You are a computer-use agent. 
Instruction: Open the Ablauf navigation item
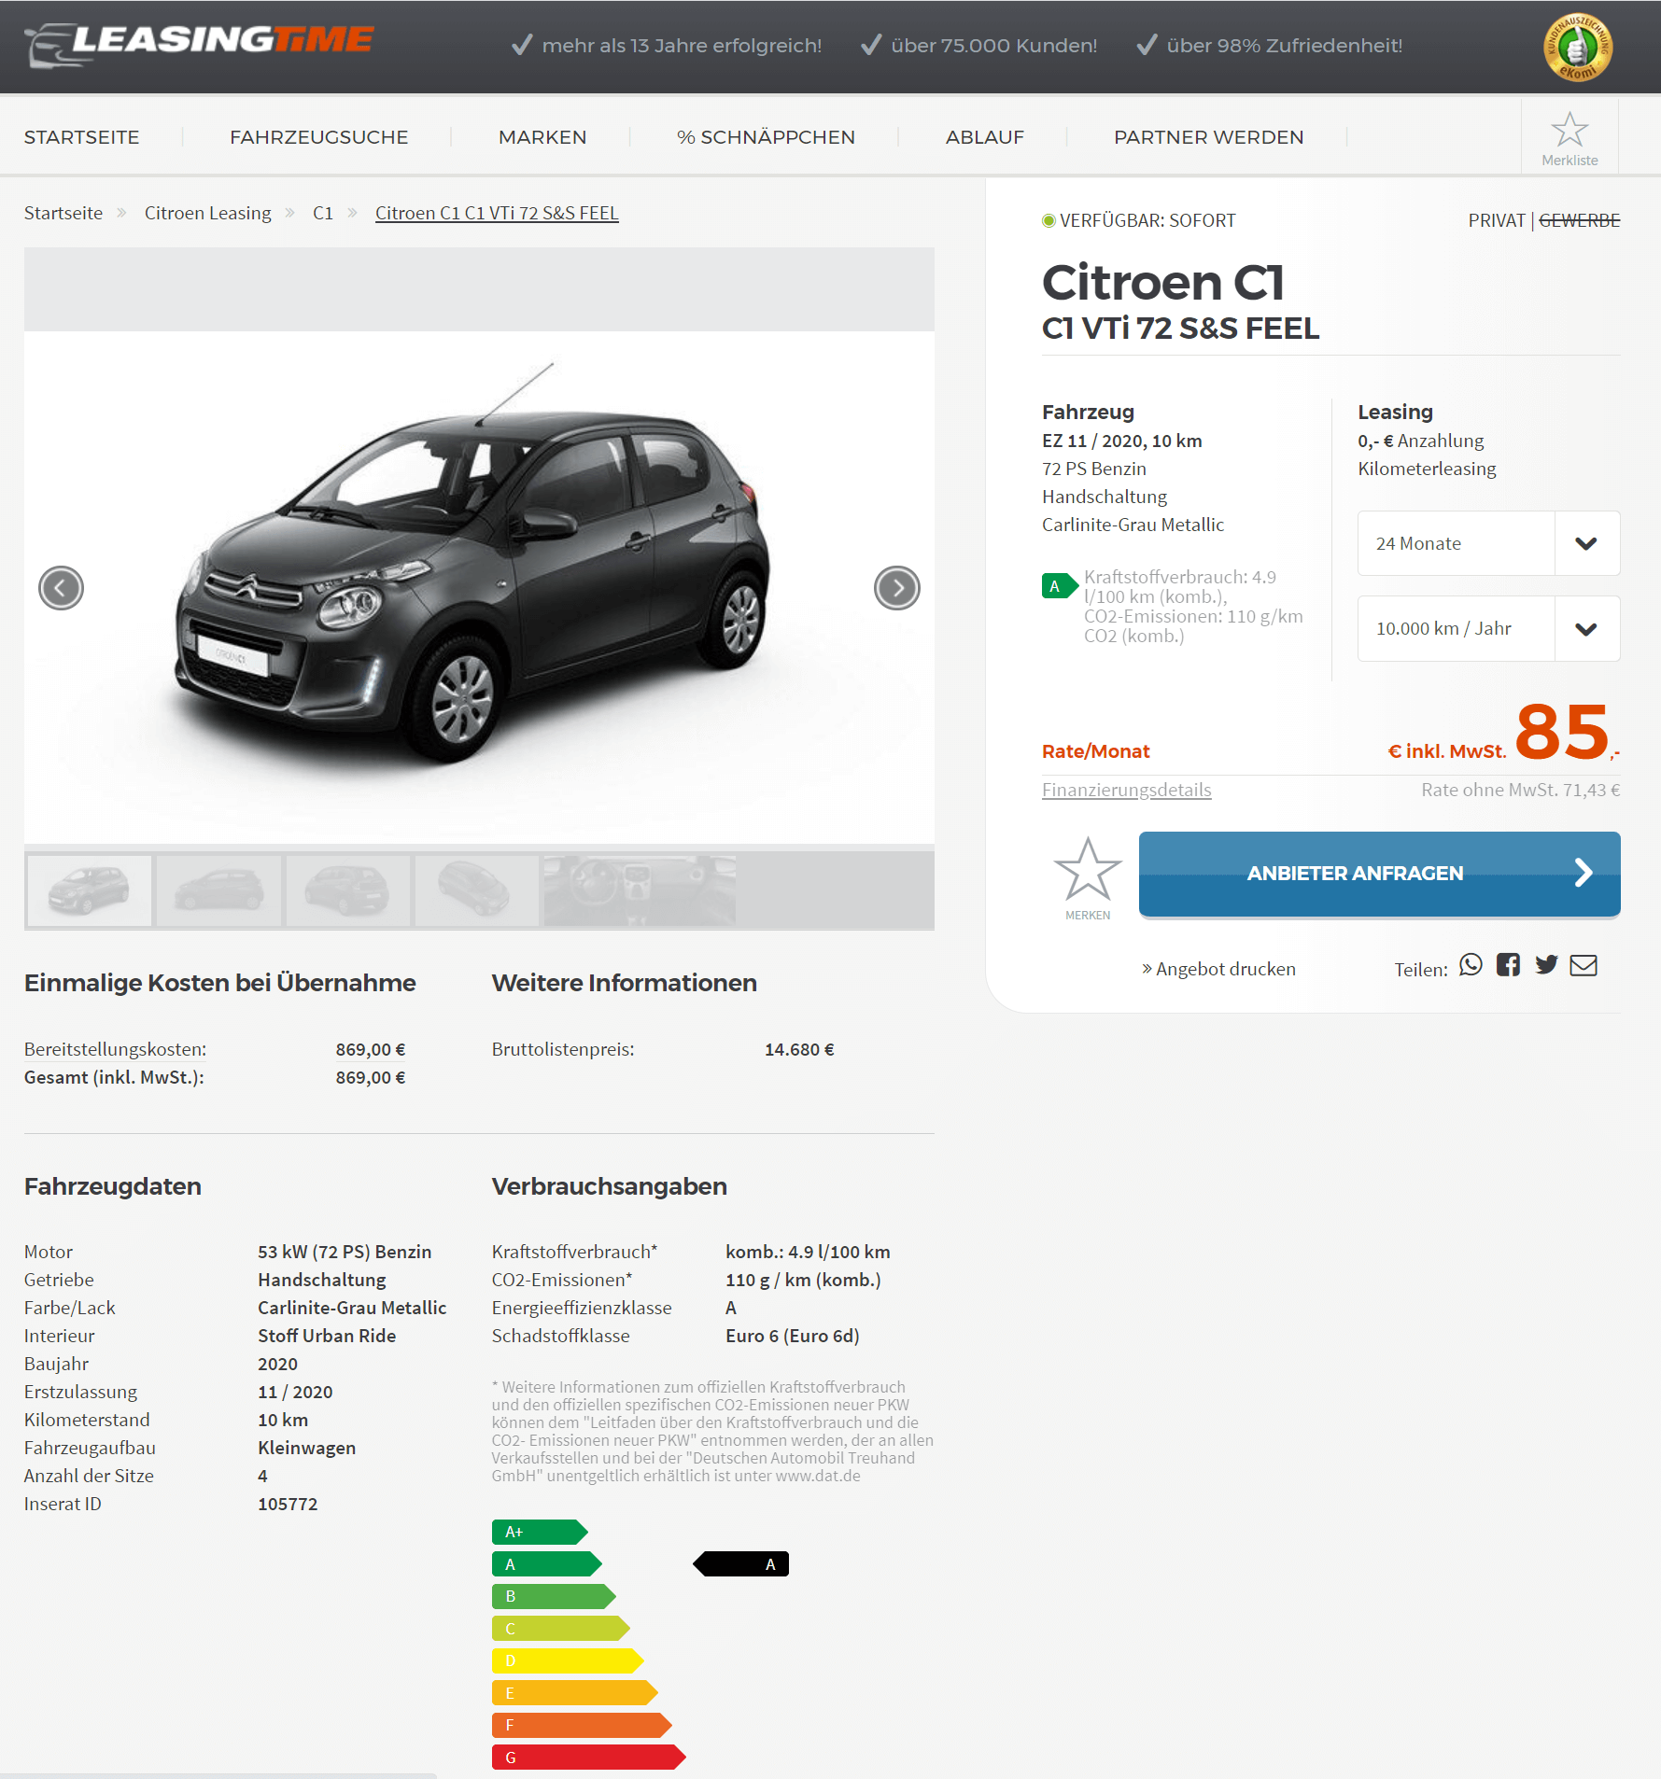985,137
